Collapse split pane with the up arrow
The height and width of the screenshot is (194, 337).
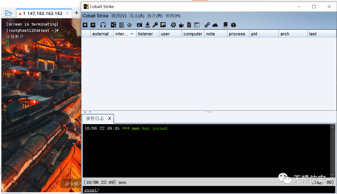click(85, 112)
